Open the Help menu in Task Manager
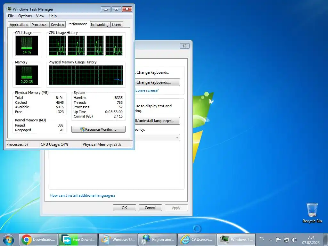The width and height of the screenshot is (328, 246). (x=53, y=16)
